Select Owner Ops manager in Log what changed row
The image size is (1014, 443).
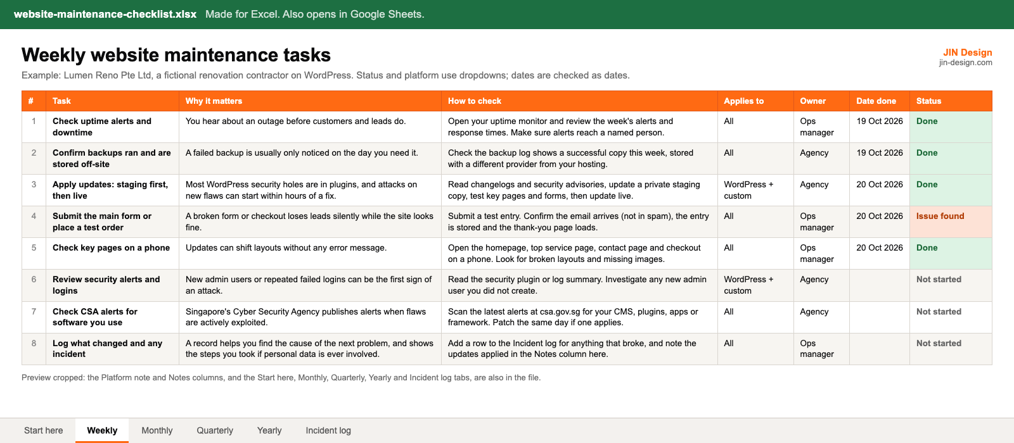[821, 349]
